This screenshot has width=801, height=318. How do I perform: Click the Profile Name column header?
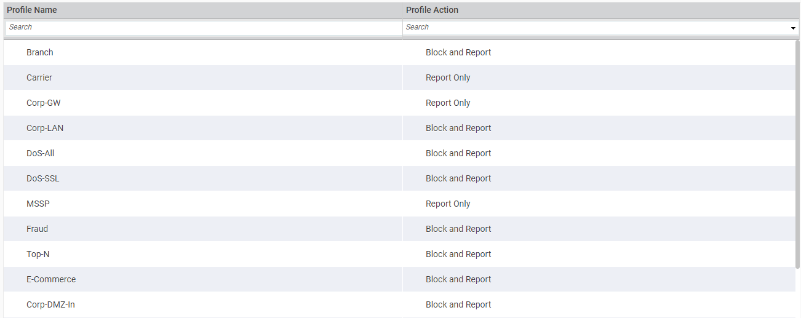(31, 10)
